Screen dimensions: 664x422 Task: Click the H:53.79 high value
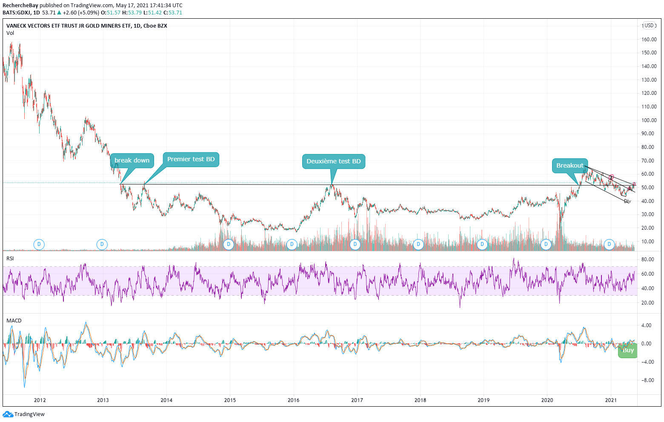click(132, 13)
